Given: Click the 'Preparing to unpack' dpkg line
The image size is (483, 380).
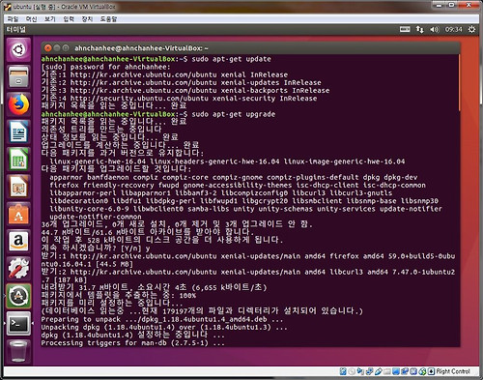Looking at the screenshot, I should (162, 319).
